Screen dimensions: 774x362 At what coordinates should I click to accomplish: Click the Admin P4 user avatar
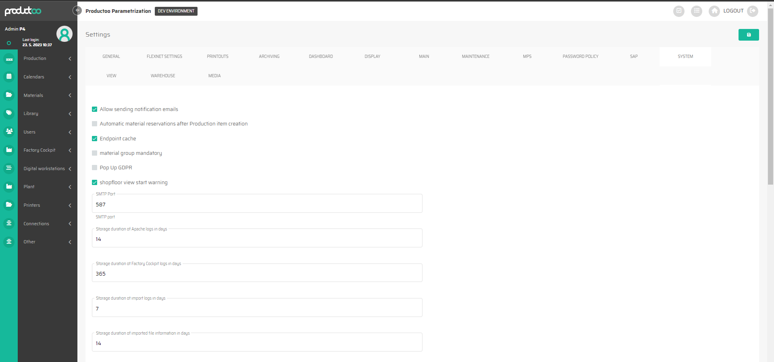(64, 34)
